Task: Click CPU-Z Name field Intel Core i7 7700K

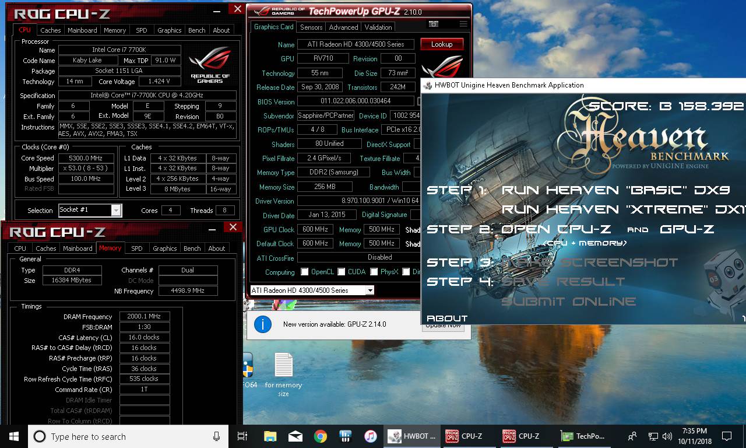Action: click(119, 50)
